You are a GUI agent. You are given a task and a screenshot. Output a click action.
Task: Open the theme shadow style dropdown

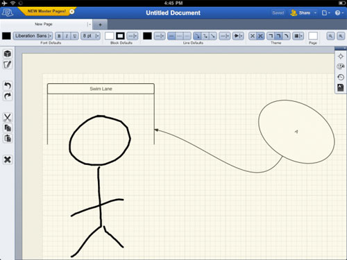pyautogui.click(x=298, y=36)
